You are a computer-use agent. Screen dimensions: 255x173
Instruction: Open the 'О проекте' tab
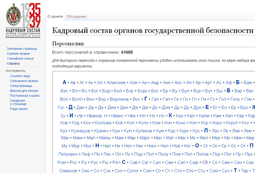point(55,16)
